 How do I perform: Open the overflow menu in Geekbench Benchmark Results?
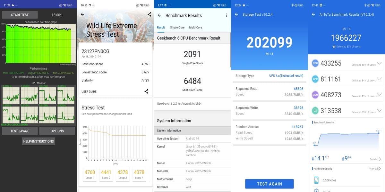227,15
